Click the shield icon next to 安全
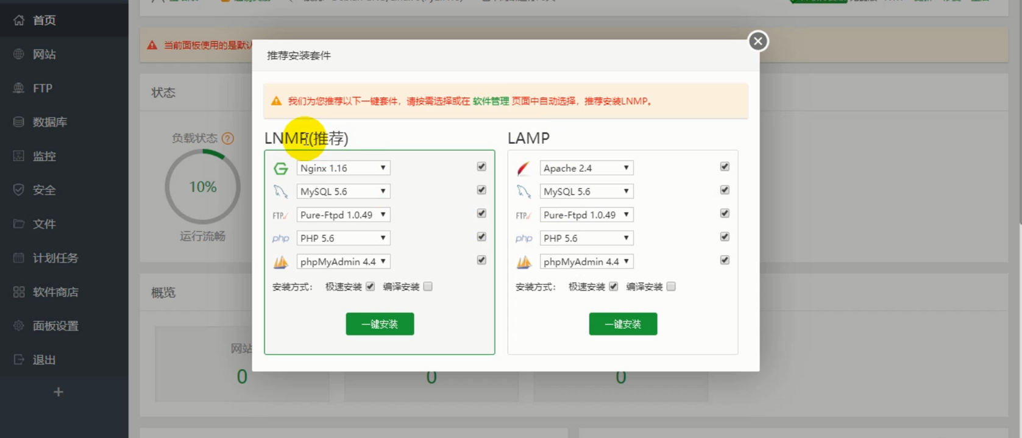The height and width of the screenshot is (438, 1022). click(x=19, y=190)
